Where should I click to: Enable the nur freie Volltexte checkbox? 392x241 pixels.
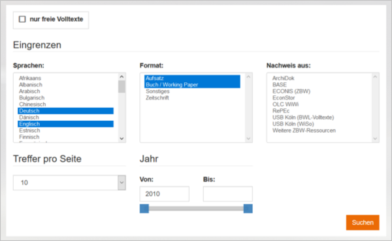(x=22, y=19)
